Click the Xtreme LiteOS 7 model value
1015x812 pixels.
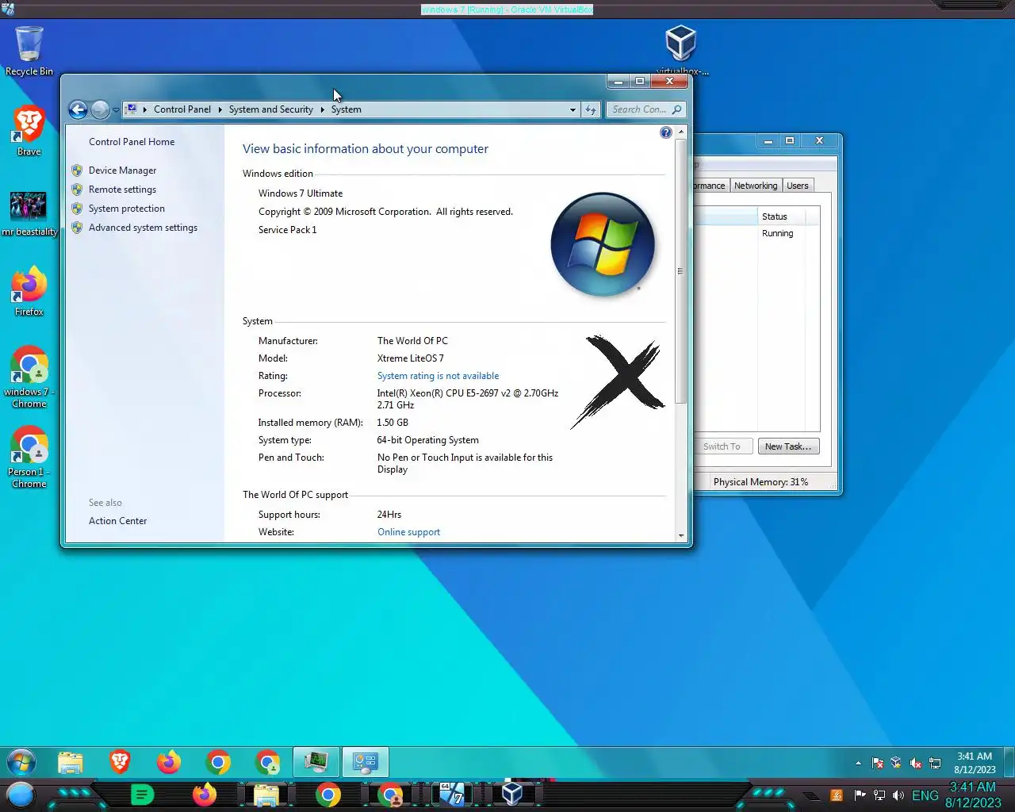[410, 358]
